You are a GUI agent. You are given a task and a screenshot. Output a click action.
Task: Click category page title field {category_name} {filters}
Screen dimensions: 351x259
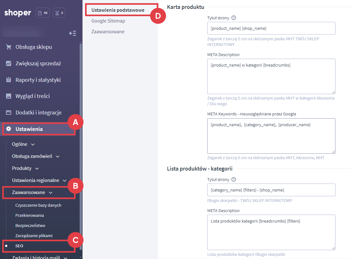tap(271, 190)
